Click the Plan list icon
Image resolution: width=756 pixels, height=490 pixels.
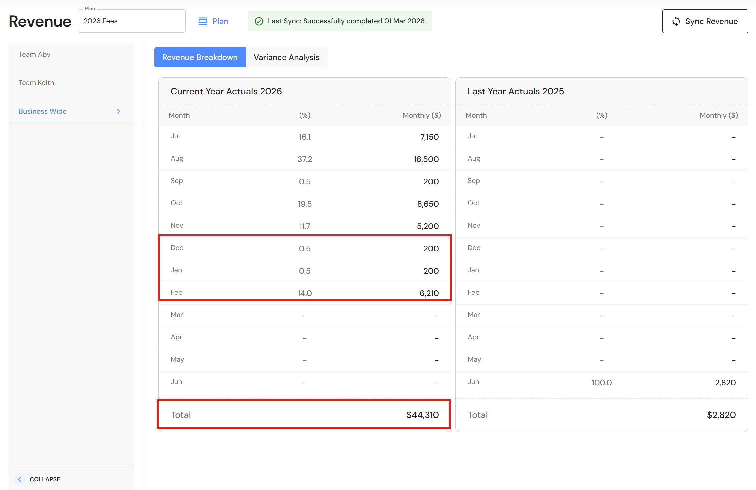pos(203,21)
